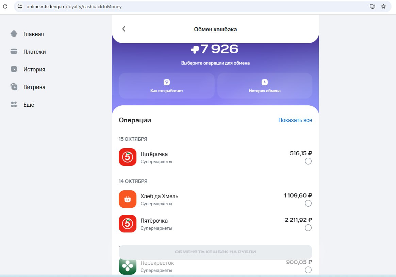Click the Показать все link
This screenshot has height=277, width=396.
click(x=295, y=120)
